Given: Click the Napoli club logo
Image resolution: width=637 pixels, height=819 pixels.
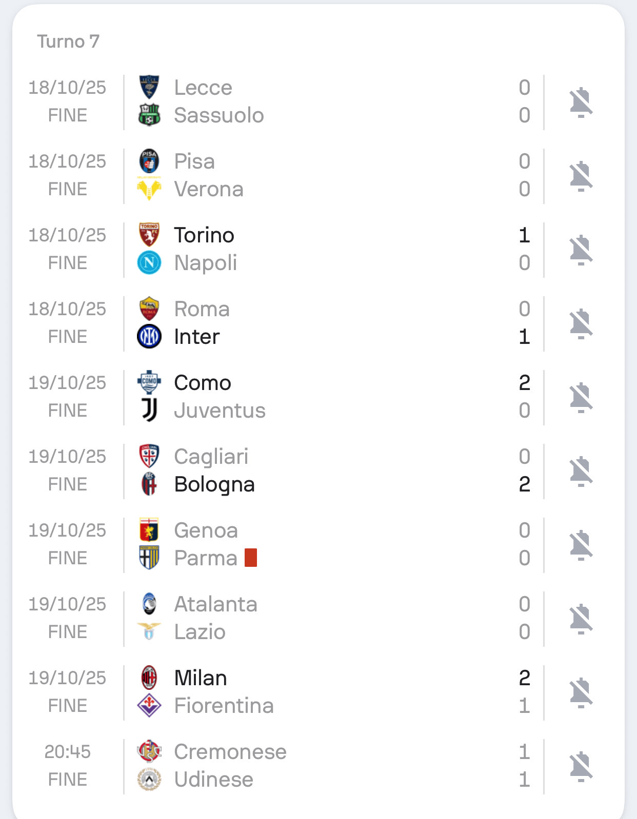Looking at the screenshot, I should 149,263.
